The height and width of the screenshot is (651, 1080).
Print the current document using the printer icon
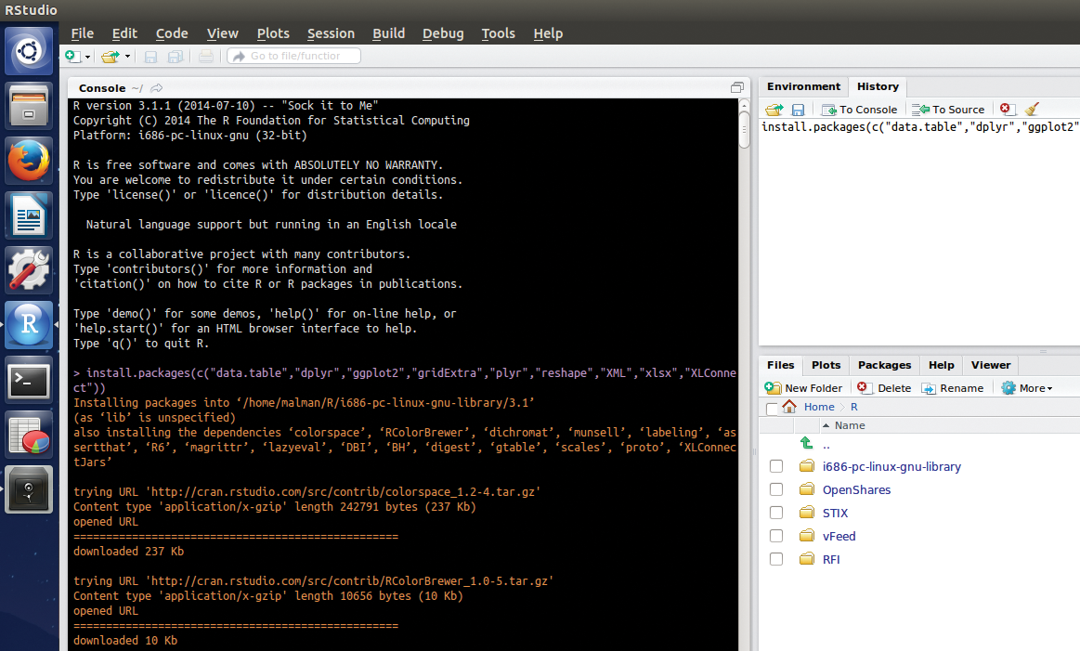point(204,56)
